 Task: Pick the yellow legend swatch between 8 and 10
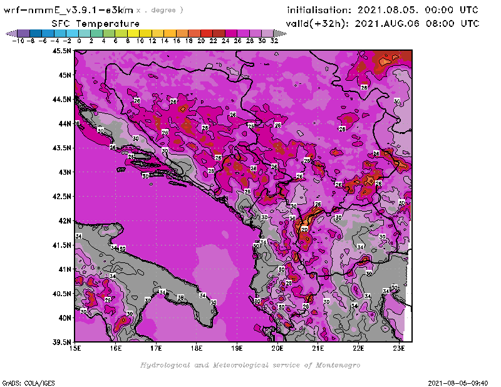[133, 33]
